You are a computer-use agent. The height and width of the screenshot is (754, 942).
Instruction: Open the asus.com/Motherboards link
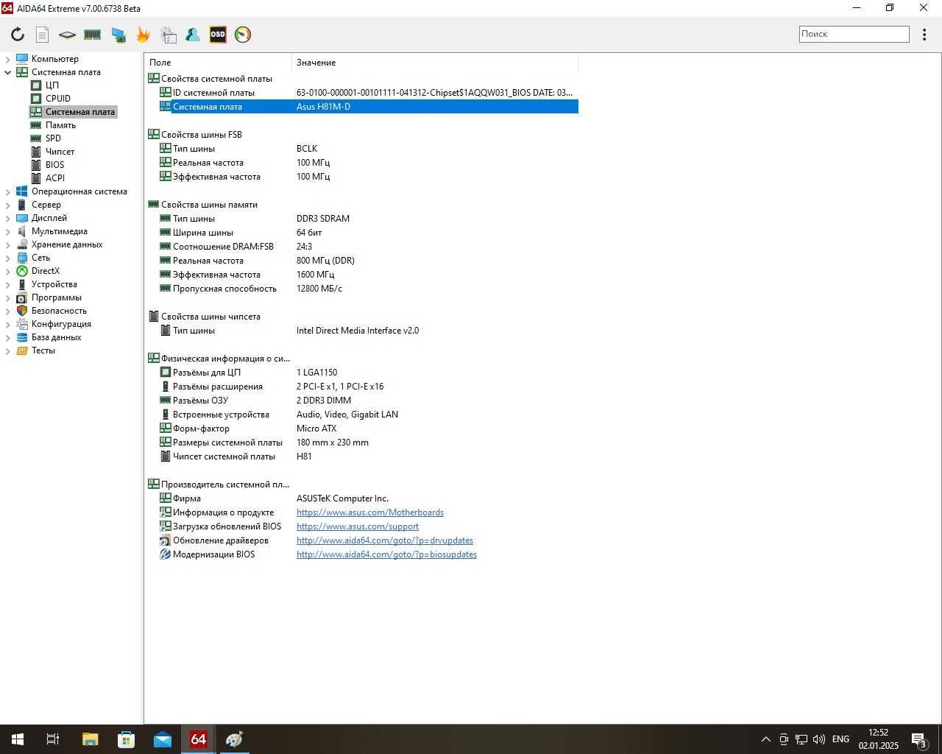point(370,512)
